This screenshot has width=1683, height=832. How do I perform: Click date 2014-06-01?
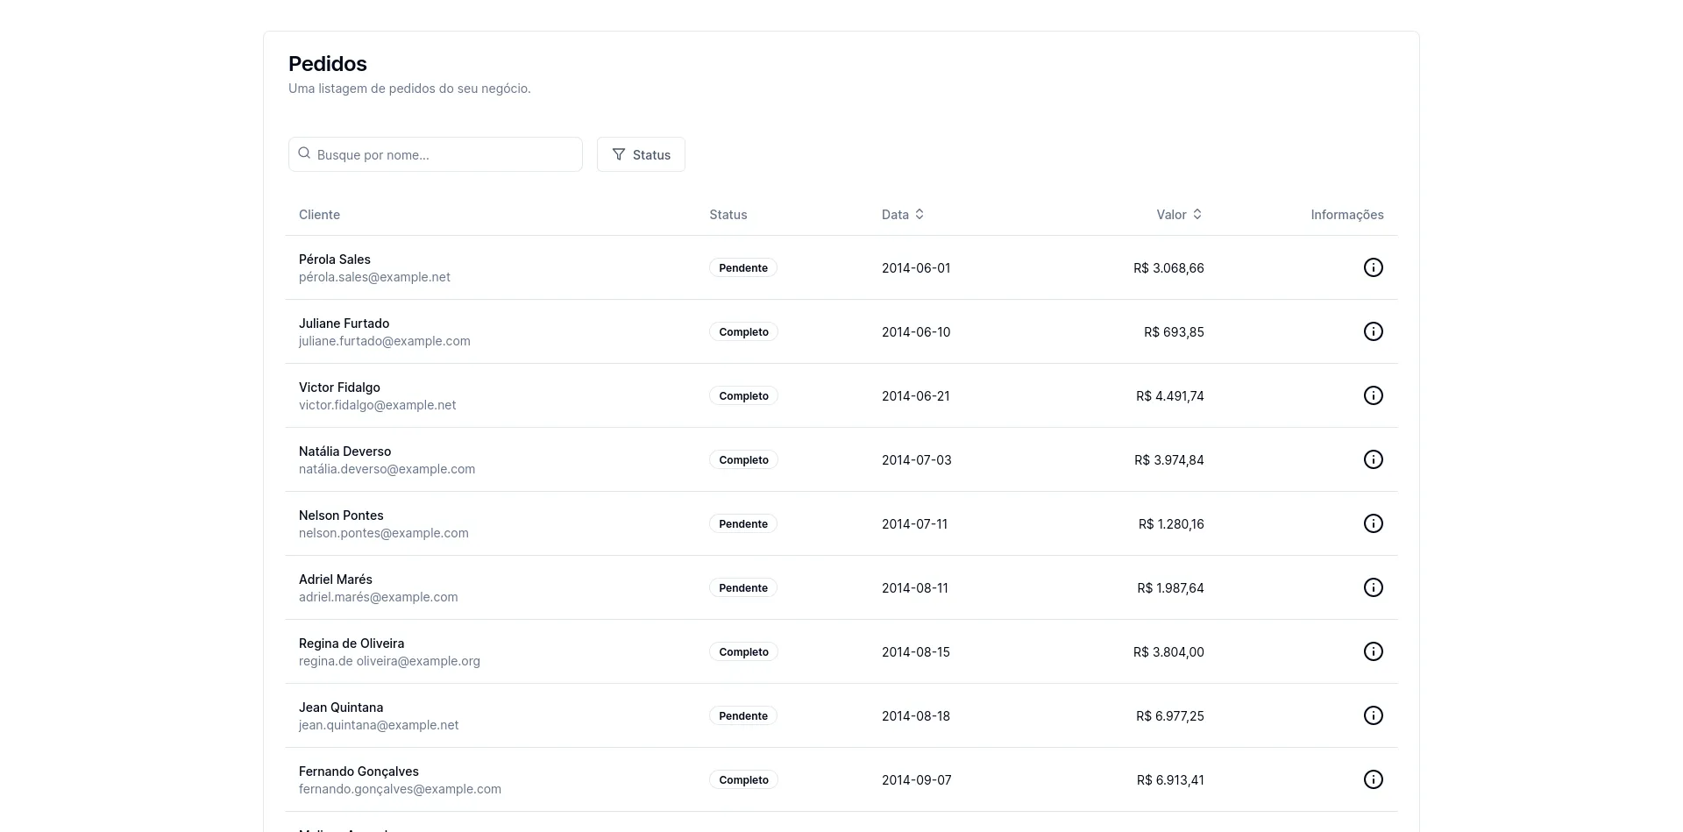(x=916, y=268)
